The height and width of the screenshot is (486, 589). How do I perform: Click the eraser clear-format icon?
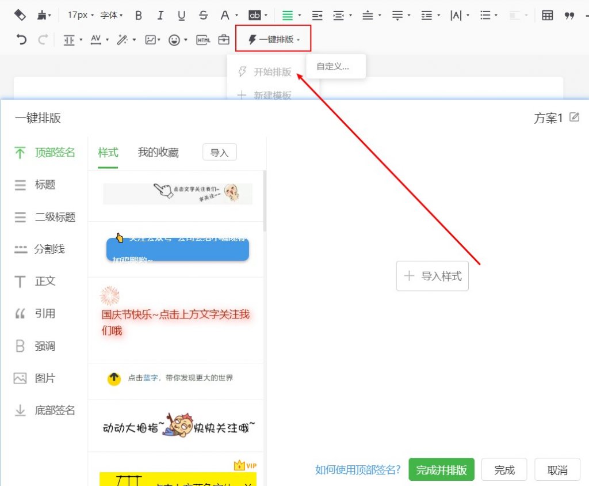tap(20, 16)
